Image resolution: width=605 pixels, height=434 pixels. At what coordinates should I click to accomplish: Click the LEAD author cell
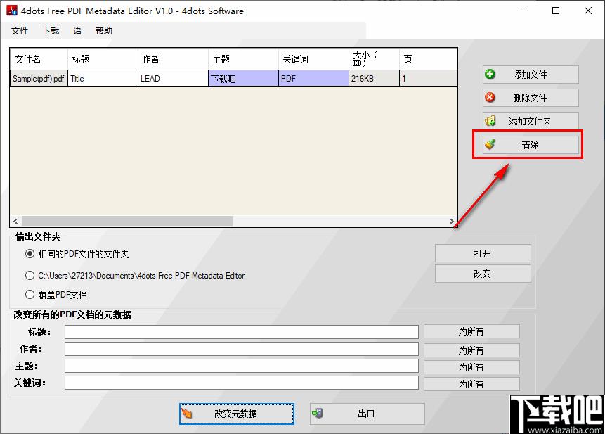(x=173, y=78)
